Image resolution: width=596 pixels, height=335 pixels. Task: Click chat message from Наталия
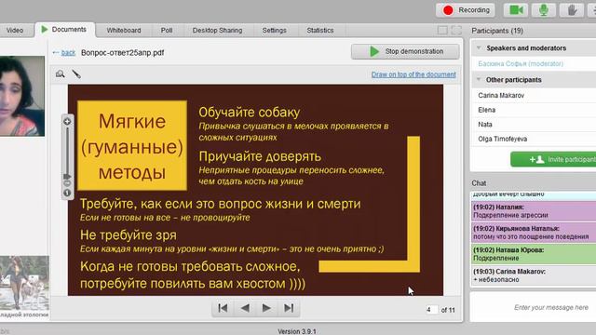[534, 211]
